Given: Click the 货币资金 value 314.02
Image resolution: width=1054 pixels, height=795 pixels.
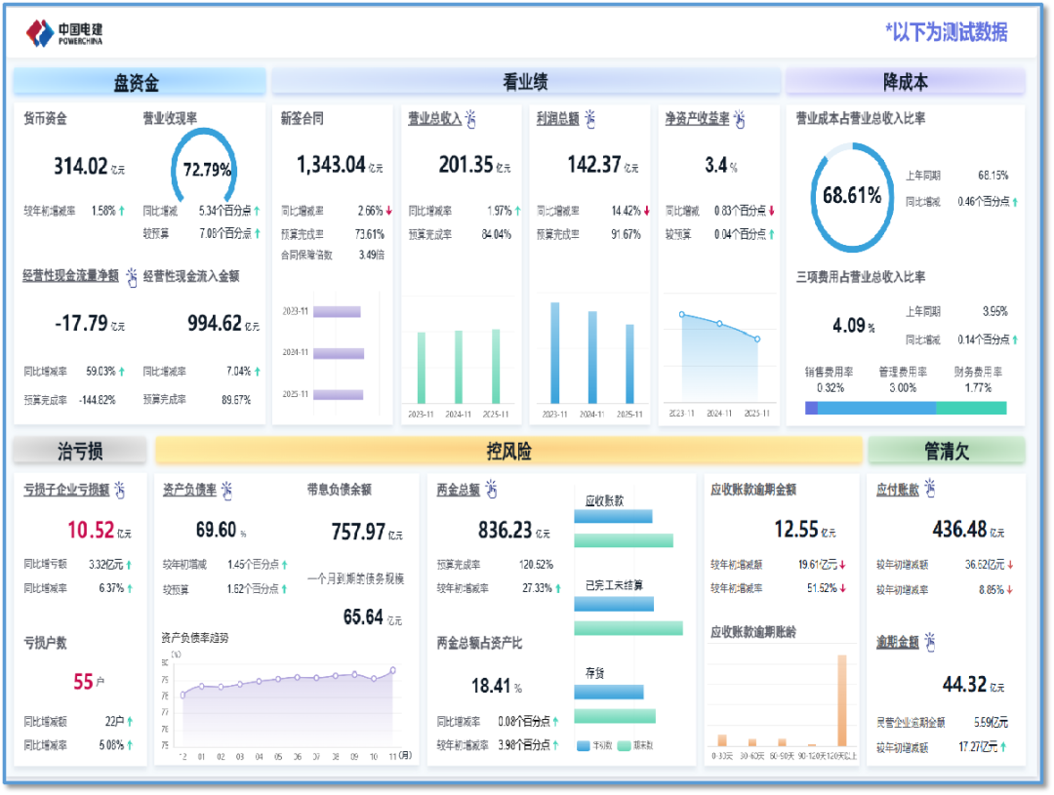Looking at the screenshot, I should tap(80, 166).
